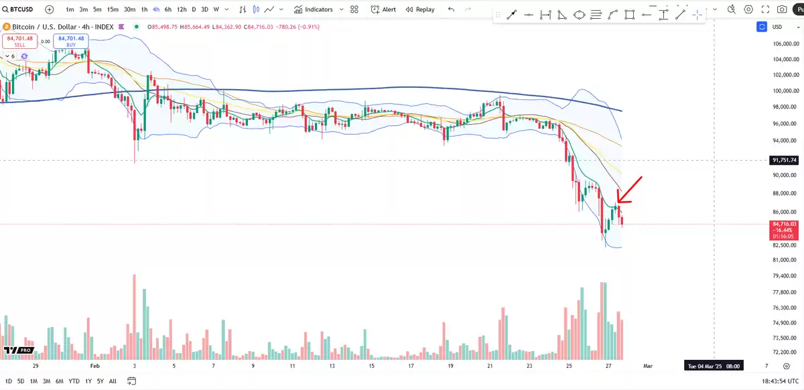Start bar Replay mode

pyautogui.click(x=420, y=9)
